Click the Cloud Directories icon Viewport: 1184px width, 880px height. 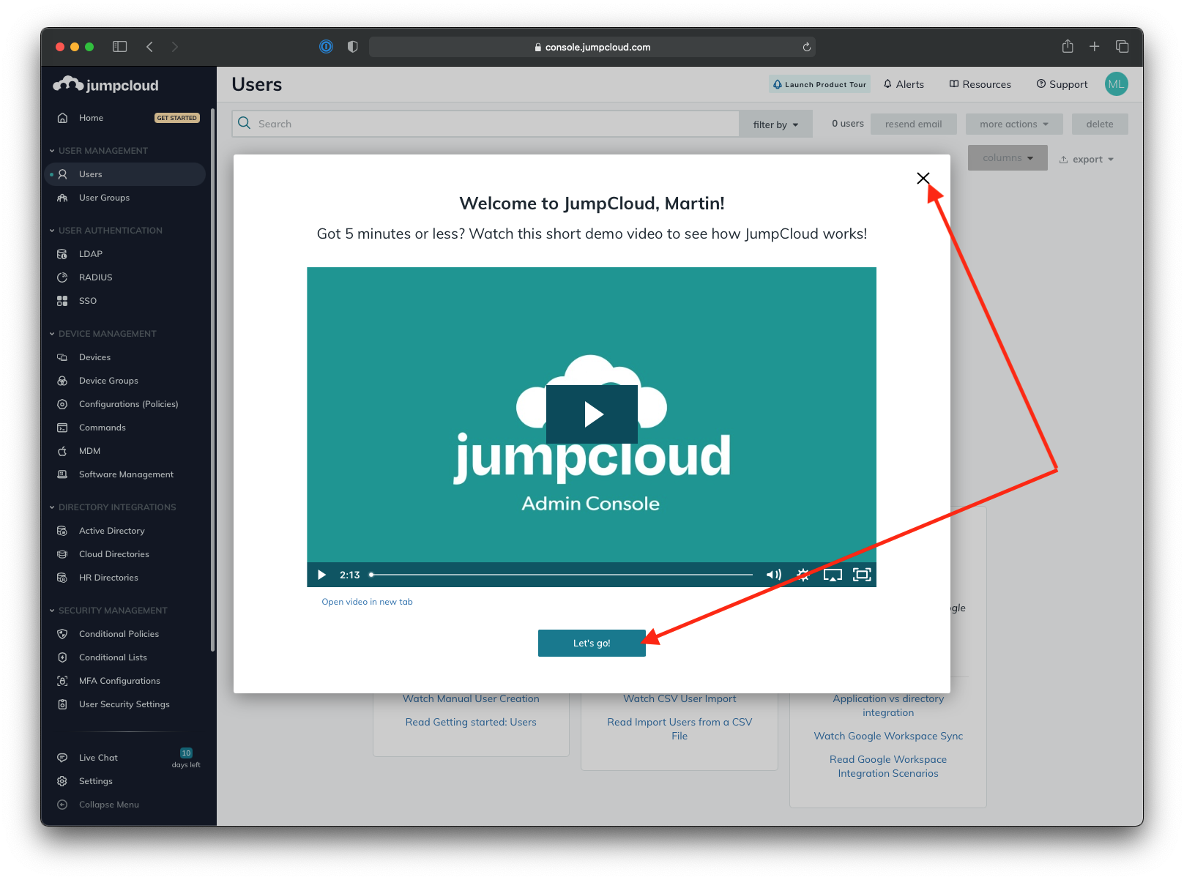[x=62, y=554]
